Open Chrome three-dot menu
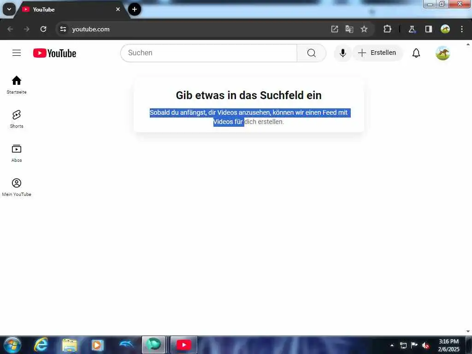Screen dimensions: 472x354 (462, 29)
